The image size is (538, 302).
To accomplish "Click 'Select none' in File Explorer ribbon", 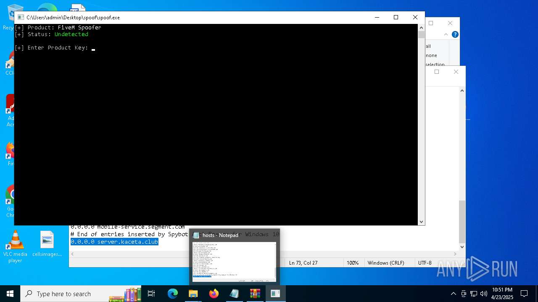I will (x=431, y=55).
